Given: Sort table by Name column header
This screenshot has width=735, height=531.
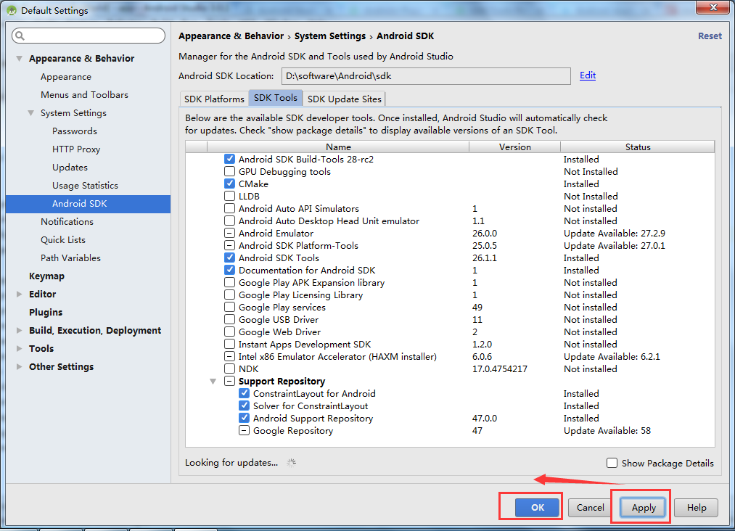Looking at the screenshot, I should tap(338, 147).
